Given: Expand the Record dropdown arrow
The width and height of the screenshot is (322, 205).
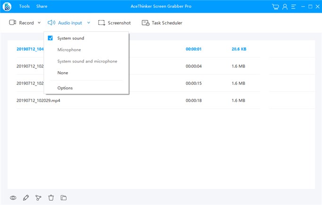Looking at the screenshot, I should coord(39,23).
